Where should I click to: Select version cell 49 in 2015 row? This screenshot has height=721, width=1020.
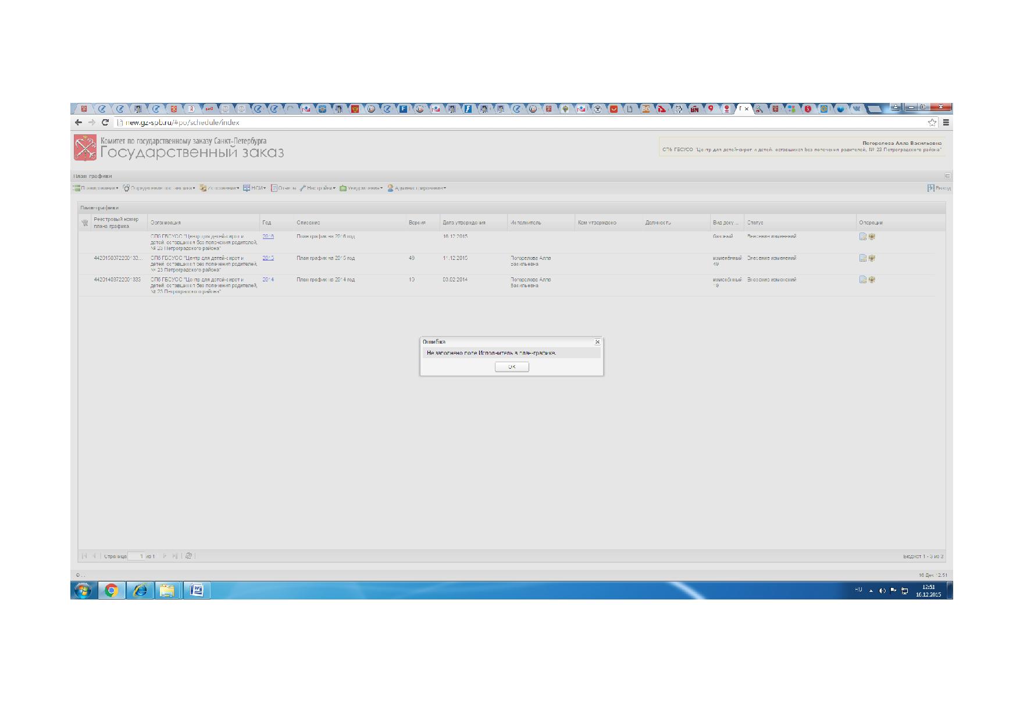pyautogui.click(x=412, y=258)
